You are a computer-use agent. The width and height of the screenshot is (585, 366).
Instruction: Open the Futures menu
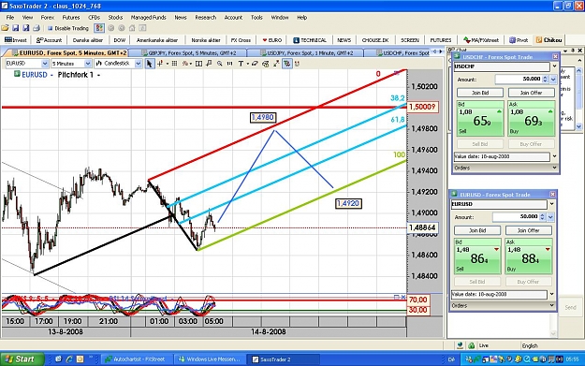(71, 17)
